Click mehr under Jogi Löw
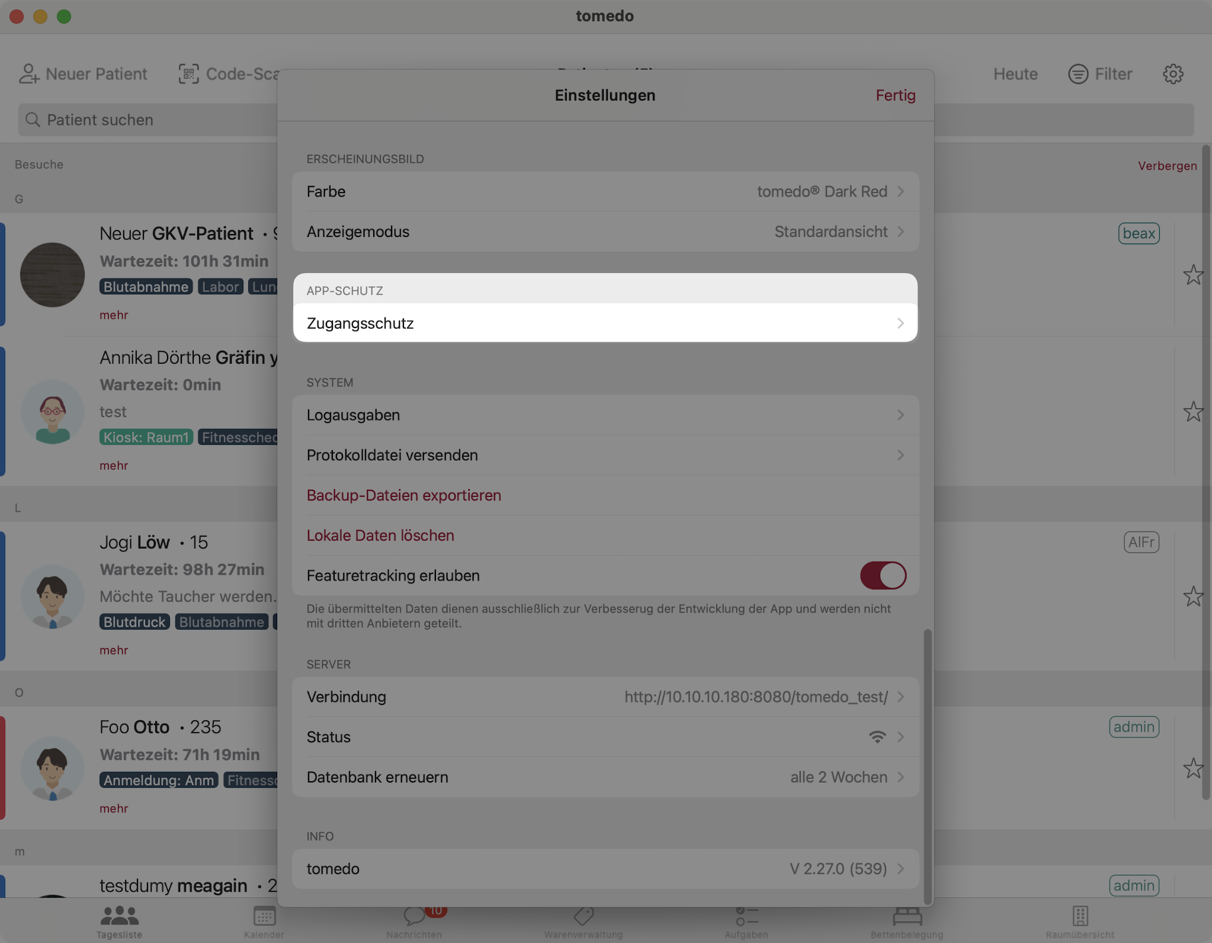Screen dimensions: 1212x943 tap(114, 650)
